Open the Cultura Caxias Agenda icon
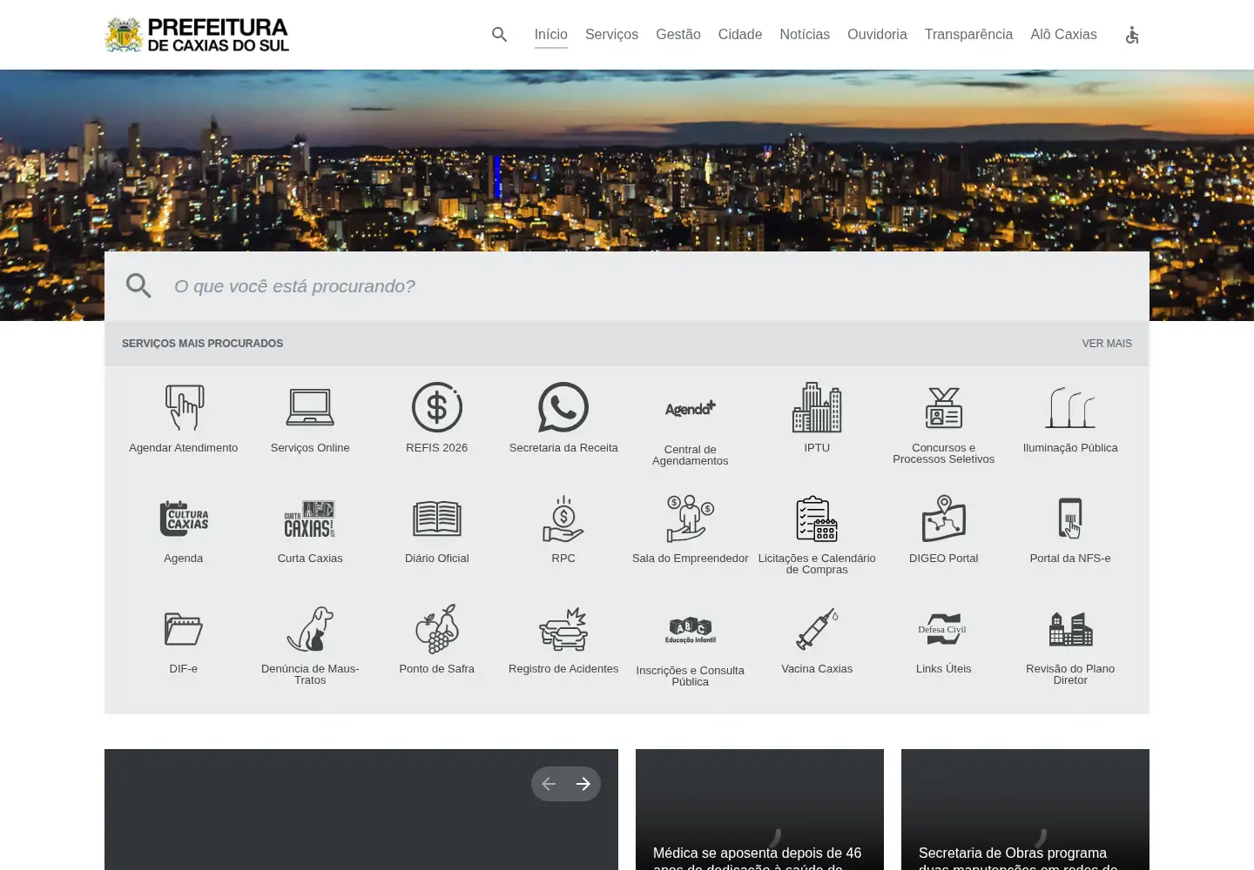The image size is (1254, 870). coord(184,518)
